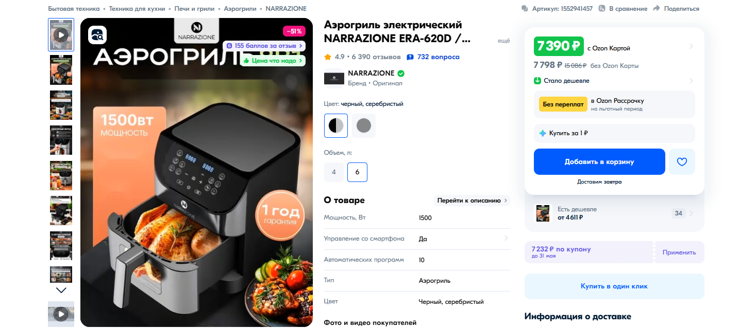Show more thumbnails with the down chevron
Screen dimensions: 740x328
[x=61, y=290]
